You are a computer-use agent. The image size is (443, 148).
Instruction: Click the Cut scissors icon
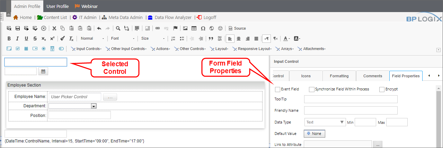click(x=54, y=28)
